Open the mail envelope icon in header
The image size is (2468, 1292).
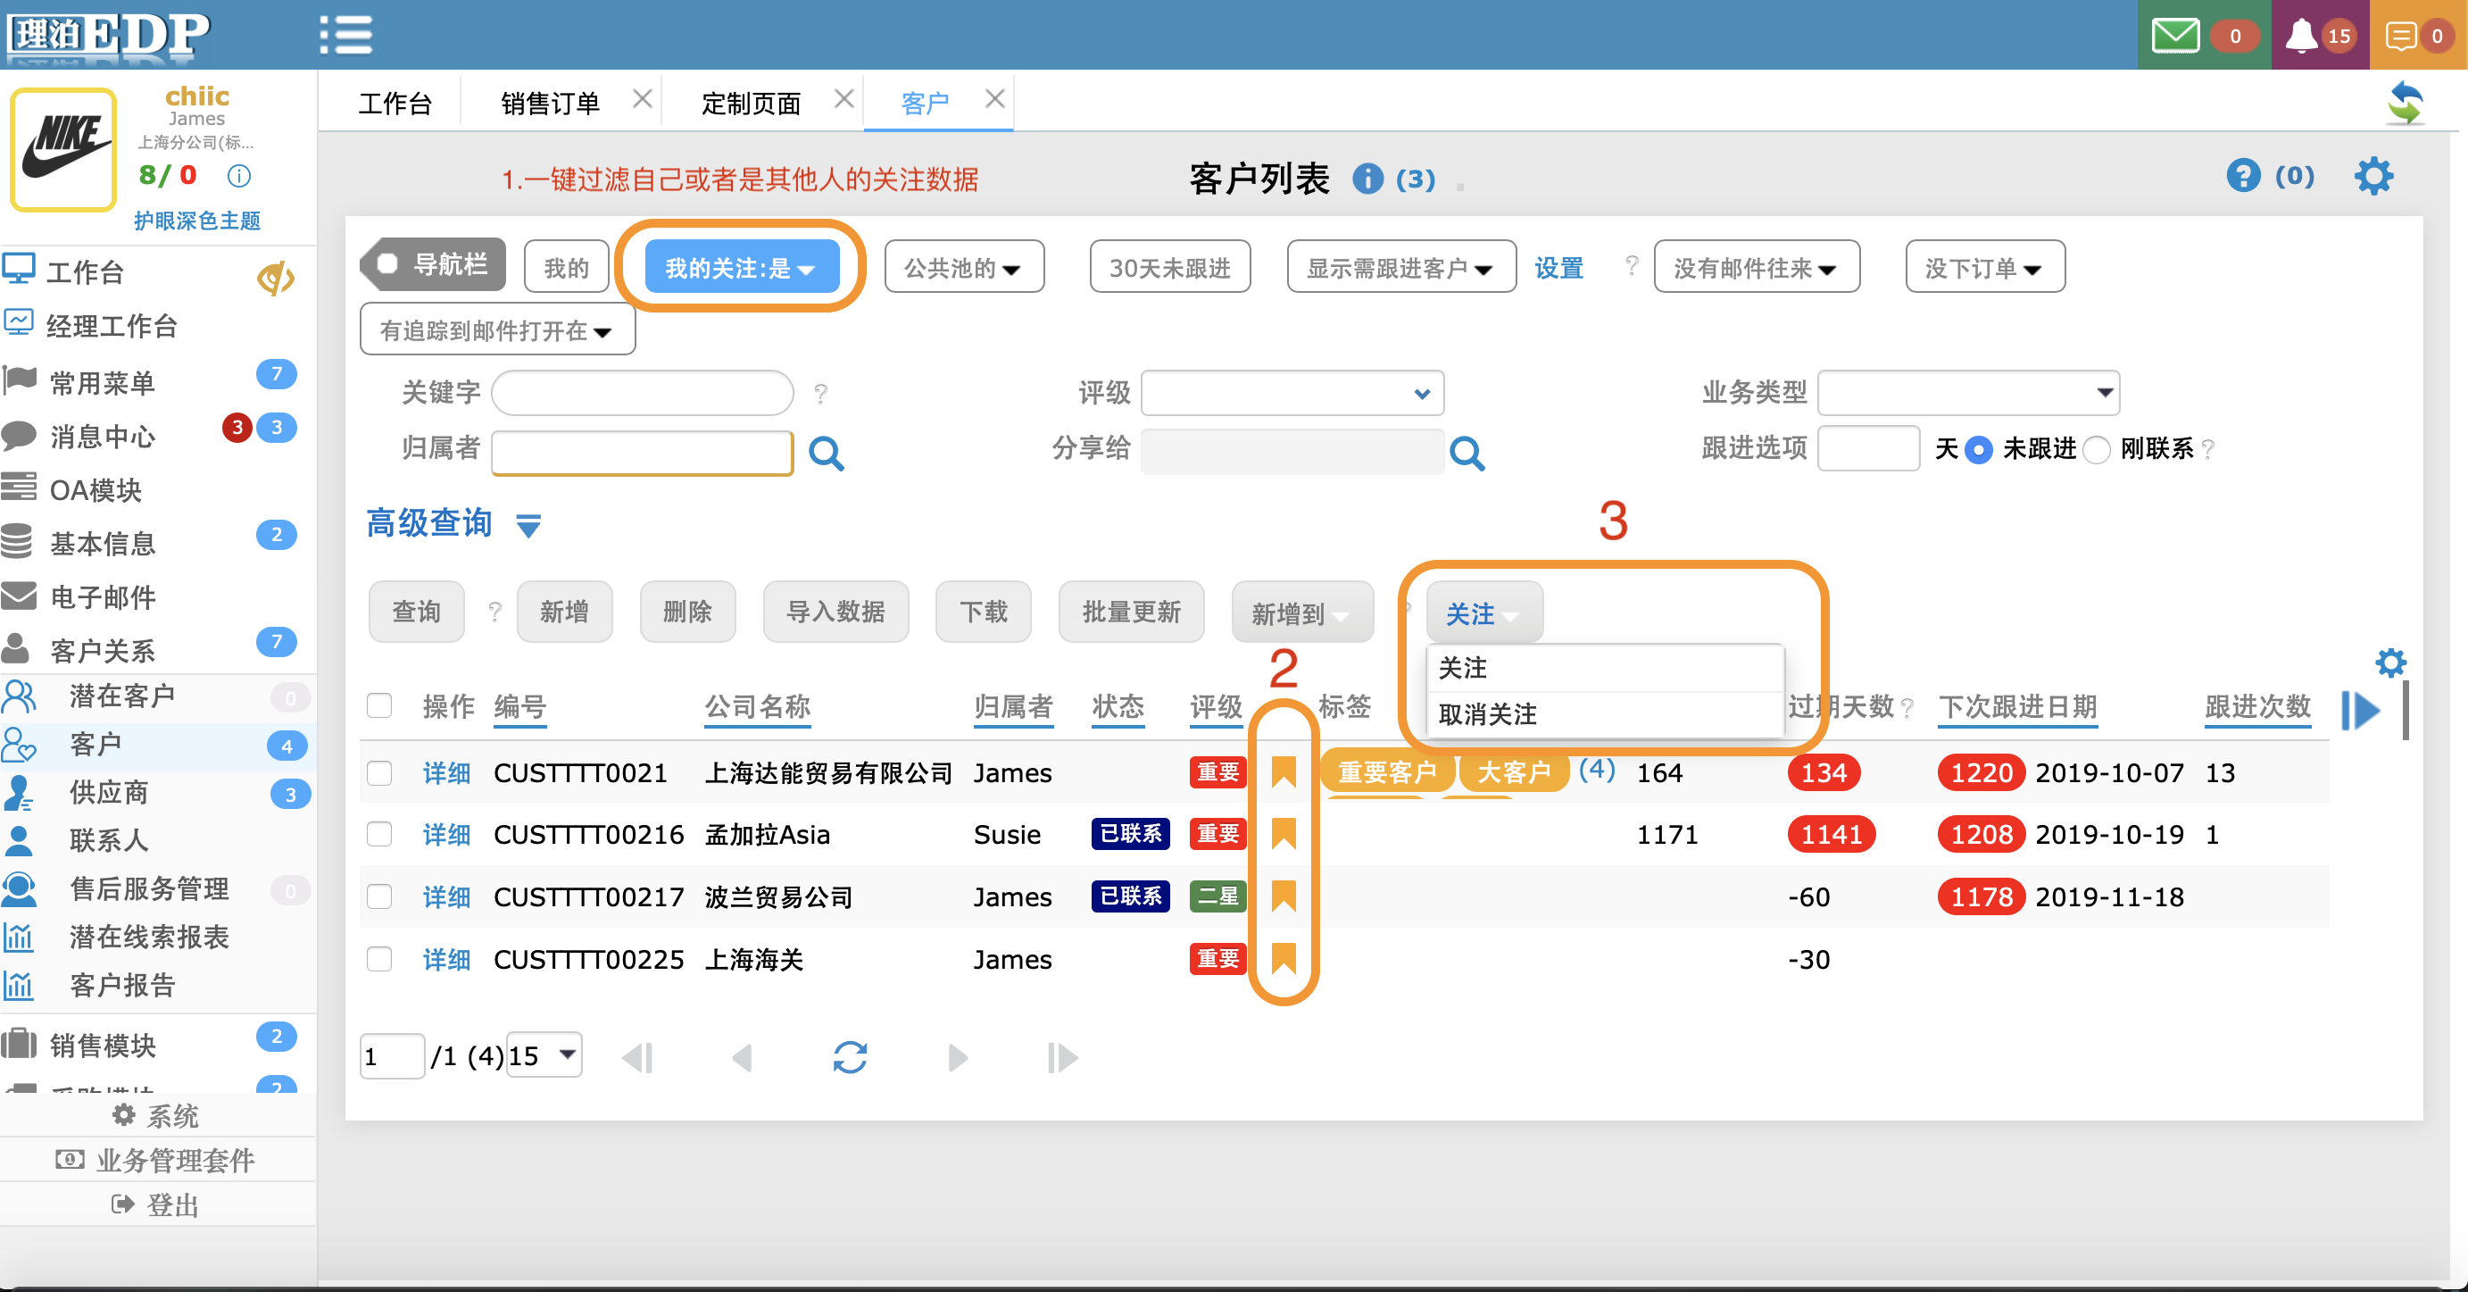(2175, 37)
